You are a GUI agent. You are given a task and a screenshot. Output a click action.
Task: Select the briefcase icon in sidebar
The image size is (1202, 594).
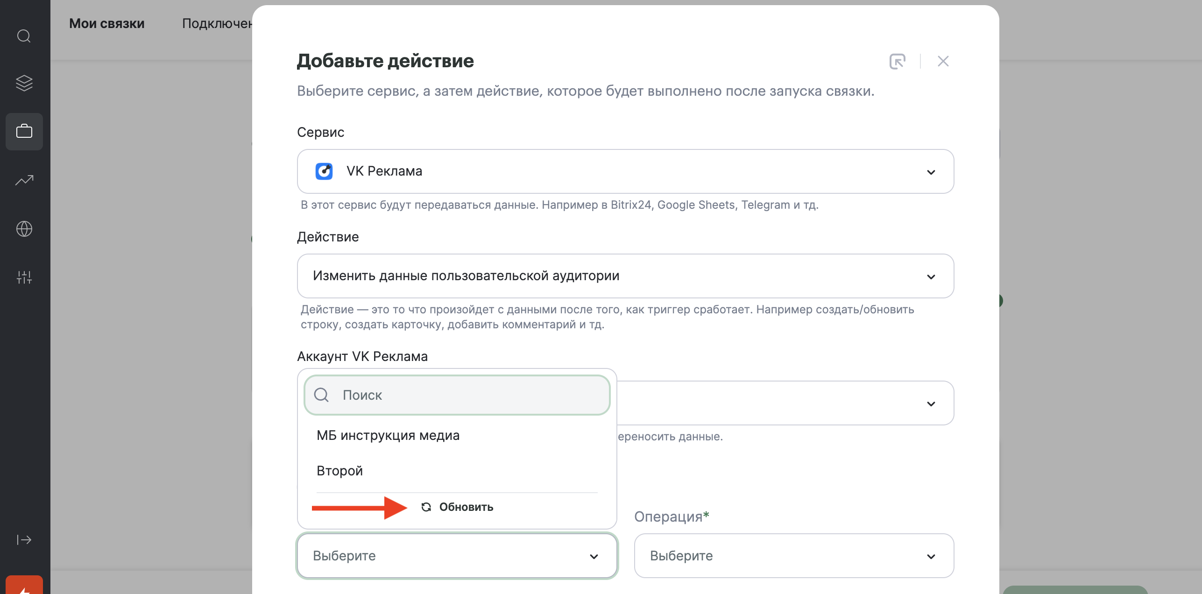pos(24,131)
